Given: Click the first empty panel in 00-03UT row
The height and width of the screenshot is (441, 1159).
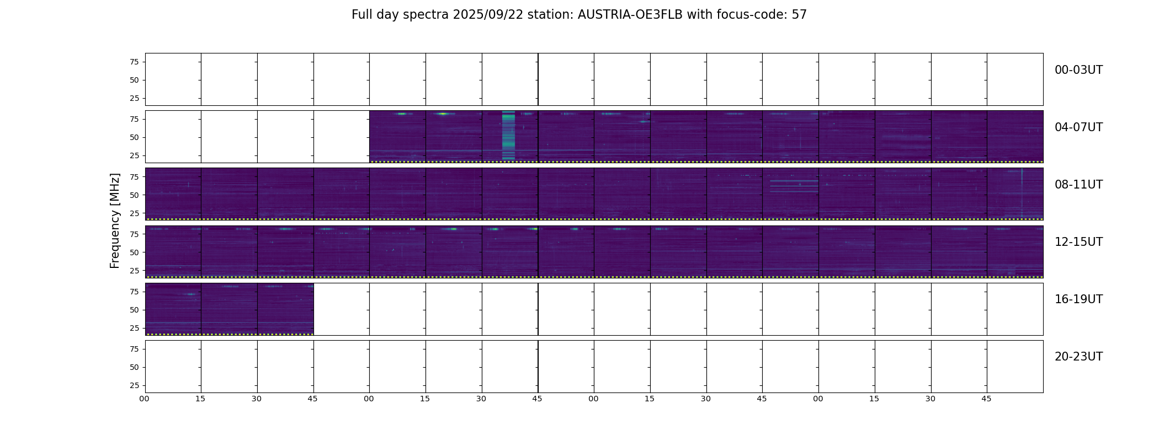Looking at the screenshot, I should 173,79.
